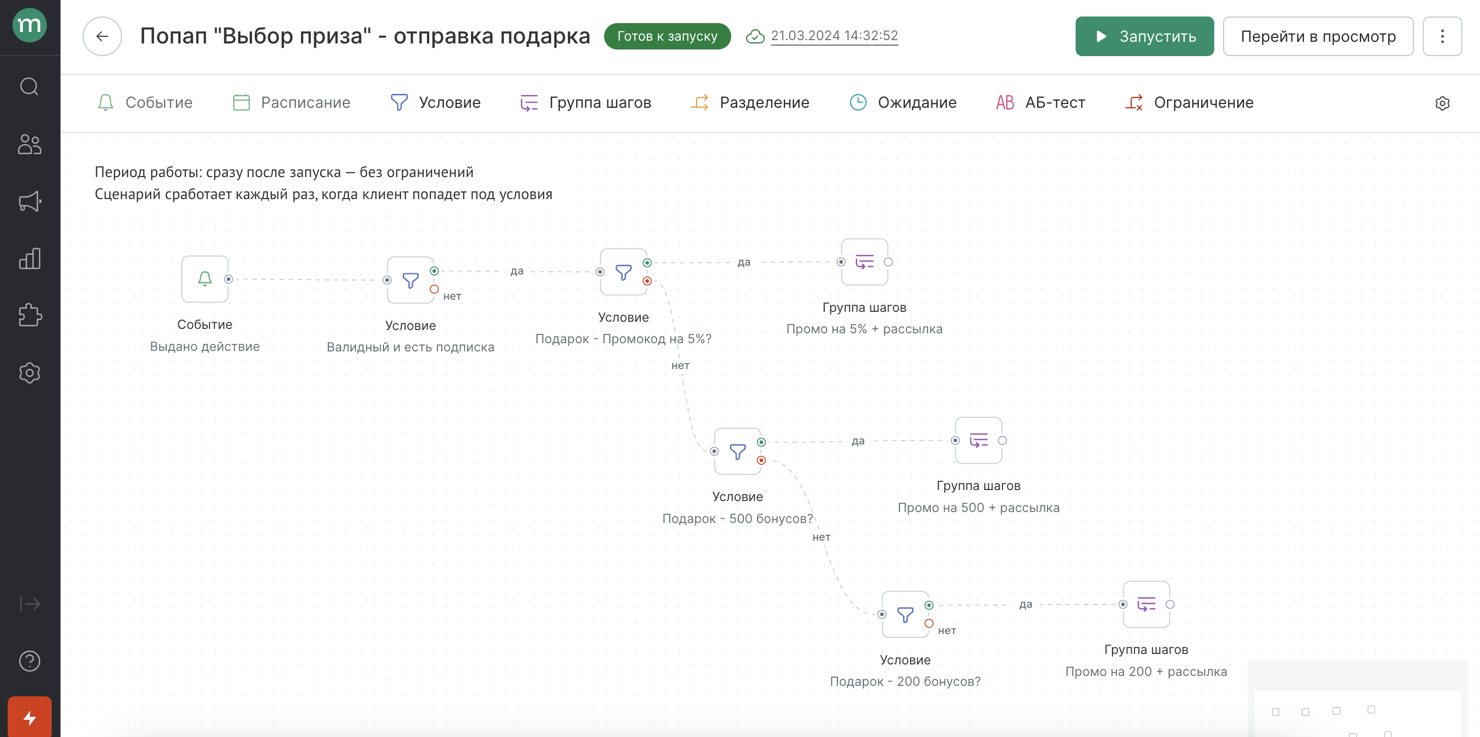Click red нет connector on Валидный condition
The width and height of the screenshot is (1480, 737).
coord(434,289)
